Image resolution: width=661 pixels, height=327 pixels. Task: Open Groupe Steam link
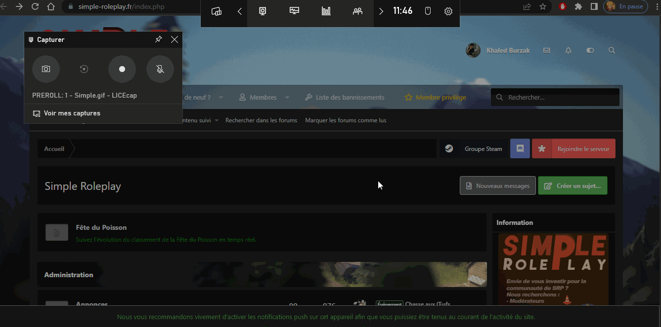[483, 149]
